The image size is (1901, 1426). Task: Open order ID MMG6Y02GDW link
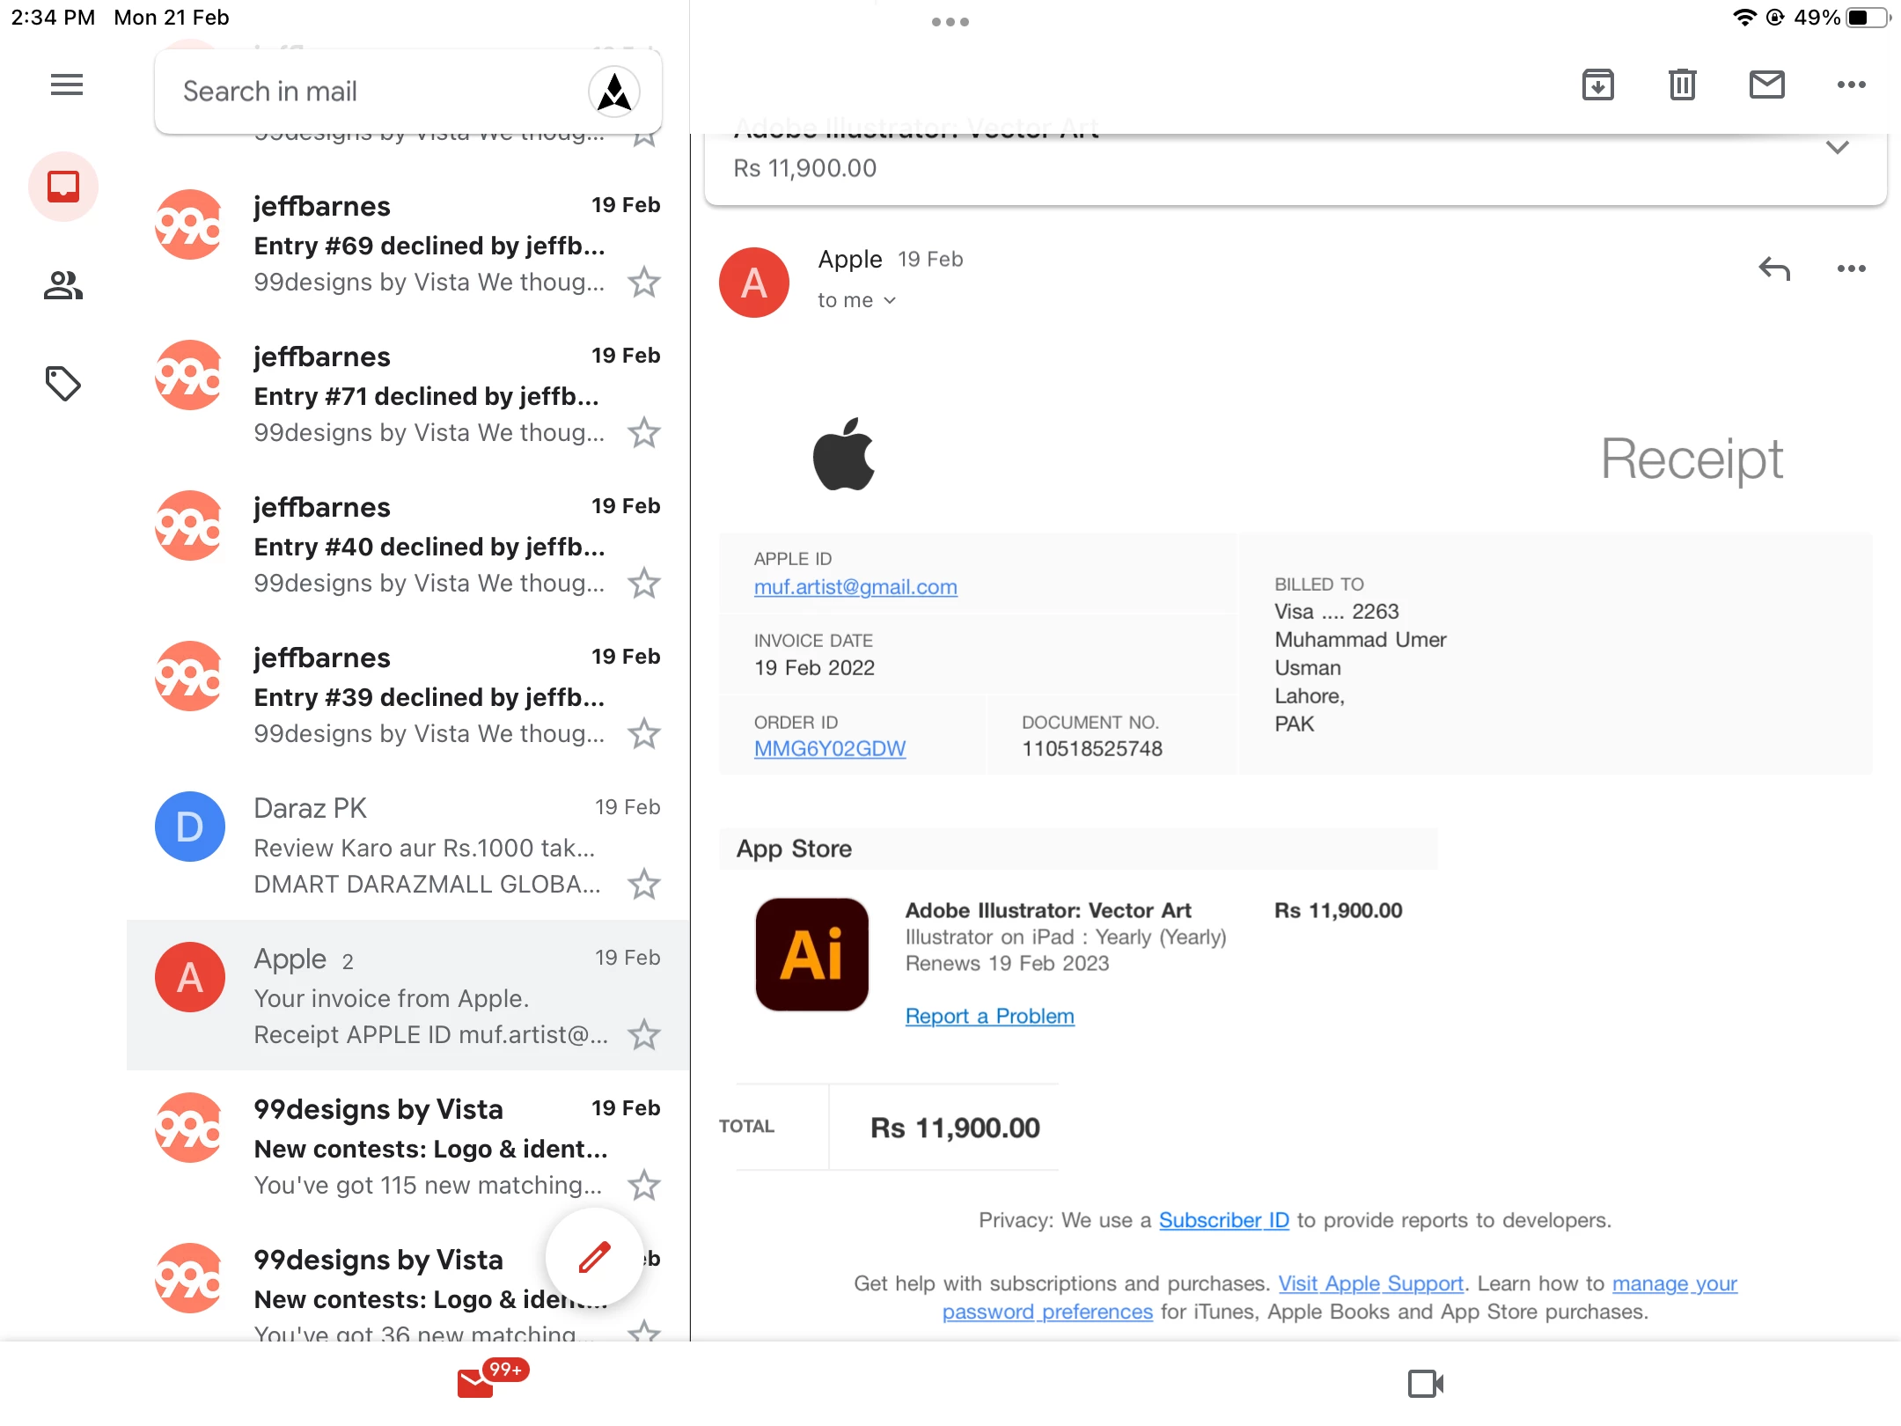(x=829, y=748)
